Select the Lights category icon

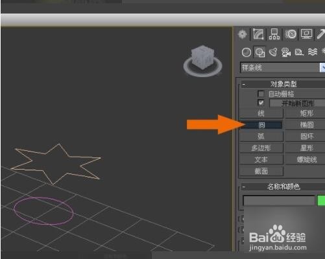(x=273, y=52)
